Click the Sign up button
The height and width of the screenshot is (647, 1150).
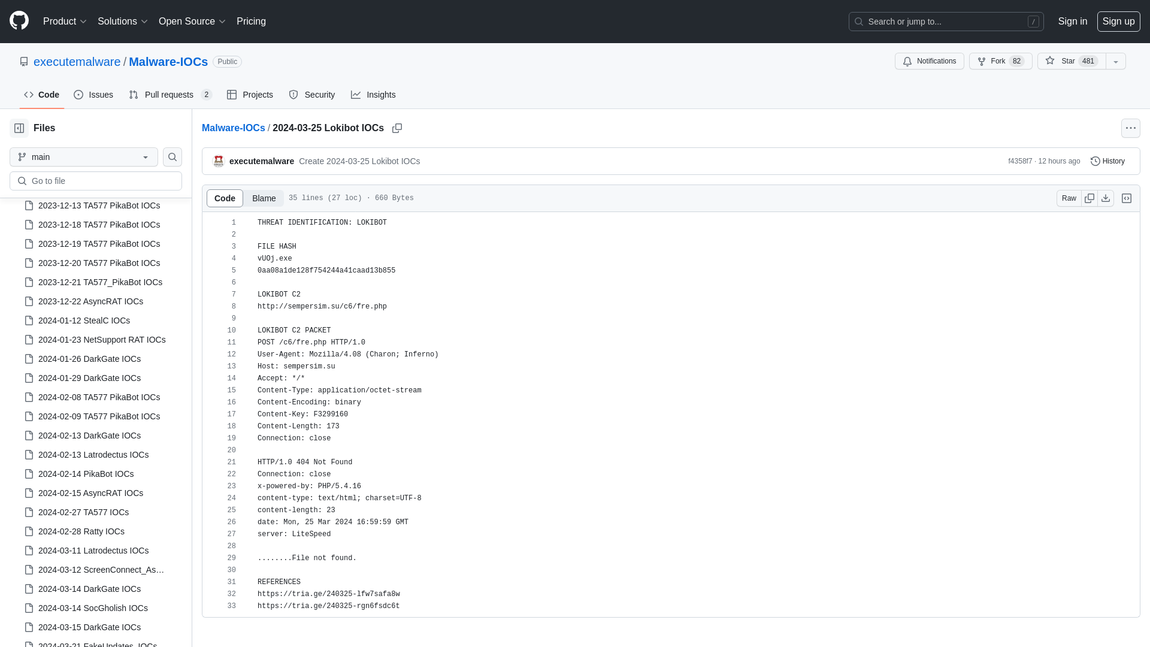click(x=1118, y=22)
